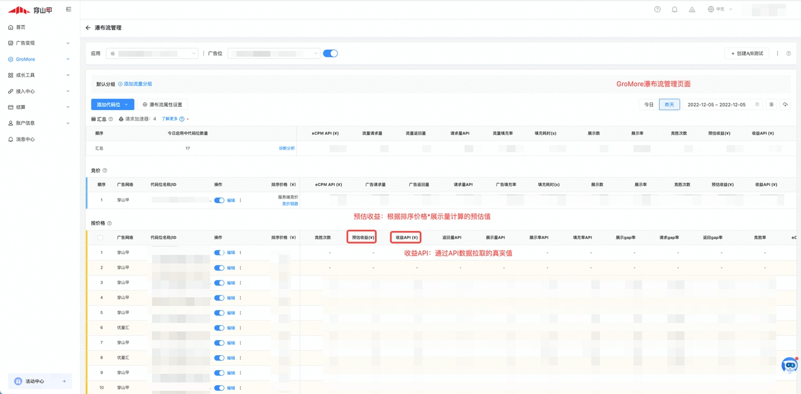The height and width of the screenshot is (394, 801).
Task: Toggle the switch in bidding row 1
Action: tap(219, 200)
